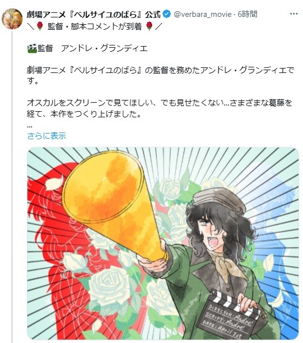The height and width of the screenshot is (343, 303).
Task: Open the attached illustration image
Action: point(163,243)
